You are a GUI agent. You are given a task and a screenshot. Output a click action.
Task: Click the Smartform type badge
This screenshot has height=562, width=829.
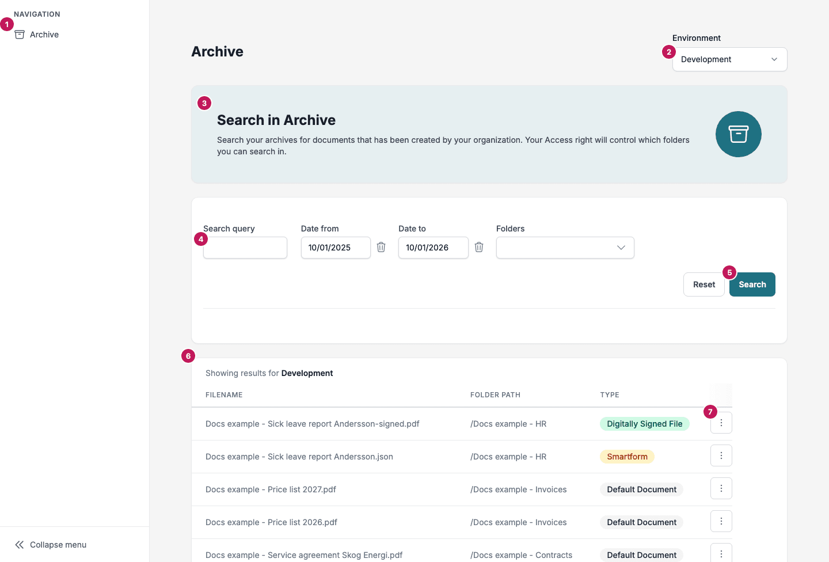[628, 457]
